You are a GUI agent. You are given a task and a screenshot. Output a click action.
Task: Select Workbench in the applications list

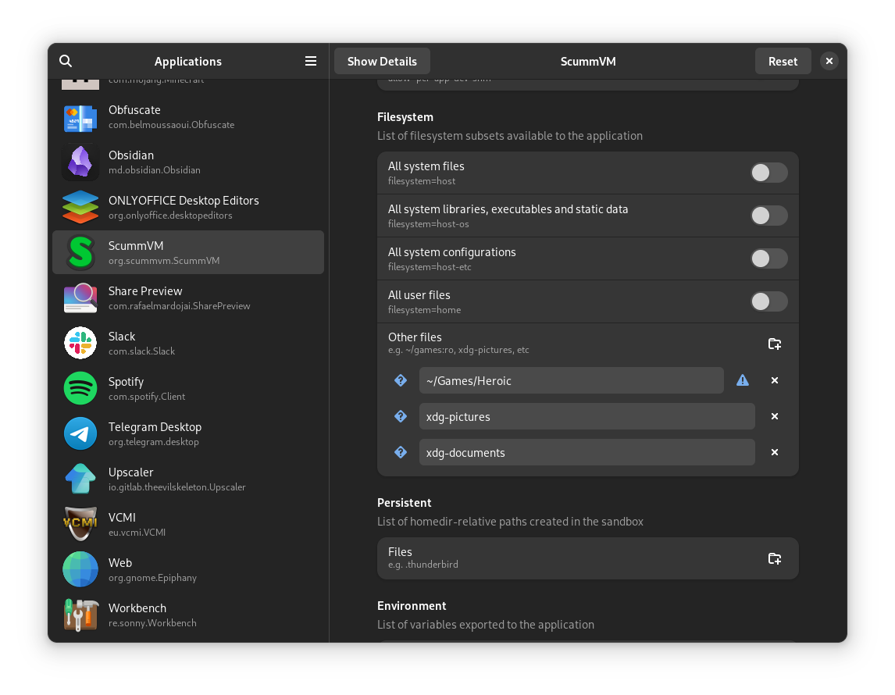[x=187, y=615]
